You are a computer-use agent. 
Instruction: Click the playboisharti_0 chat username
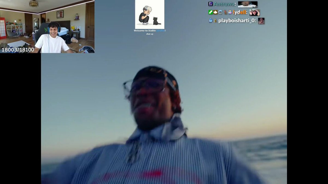pyautogui.click(x=237, y=21)
